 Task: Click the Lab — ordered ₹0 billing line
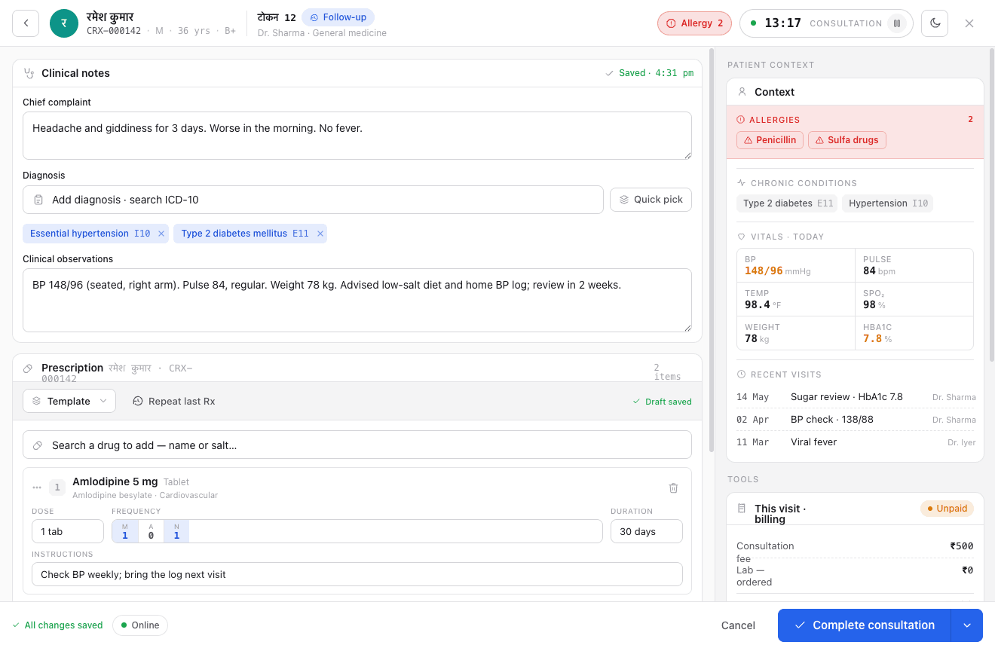point(855,576)
